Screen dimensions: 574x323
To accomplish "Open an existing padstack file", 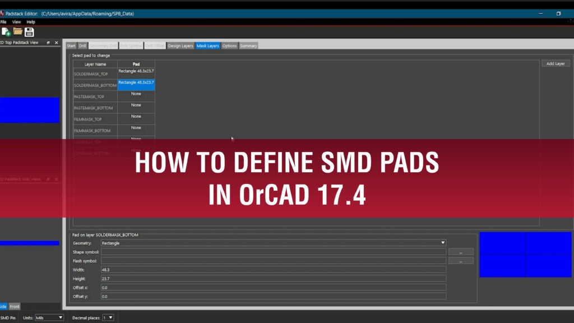I will [17, 31].
